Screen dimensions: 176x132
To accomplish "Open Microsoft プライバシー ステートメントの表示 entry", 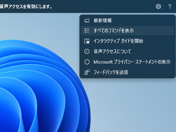I will click(x=127, y=62).
